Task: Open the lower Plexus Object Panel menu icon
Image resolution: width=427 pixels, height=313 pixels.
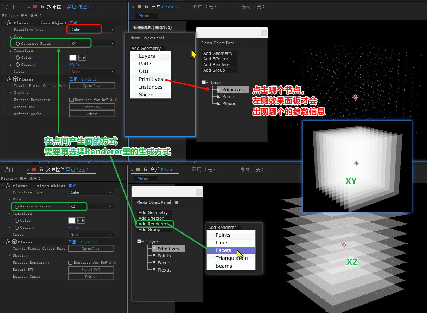Action: pyautogui.click(x=177, y=202)
